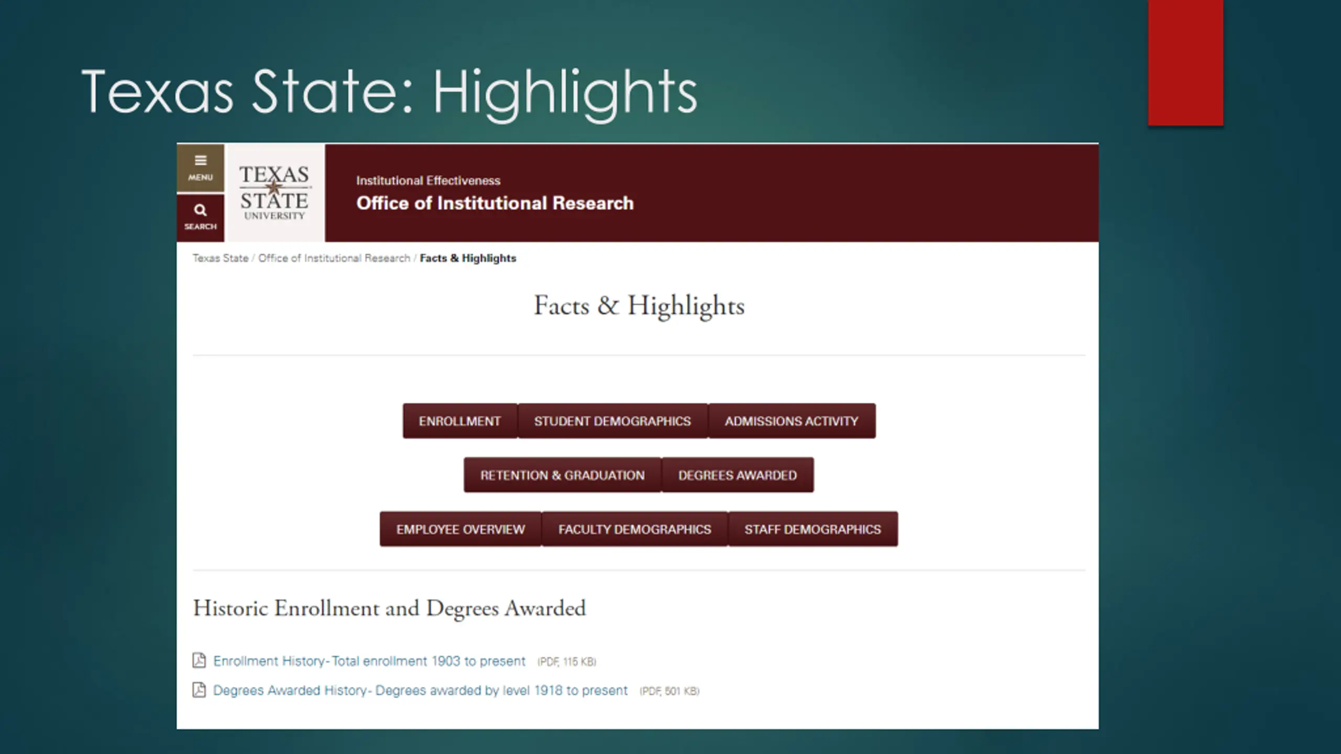Click the PDF icon beside Enrollment History
This screenshot has height=754, width=1341.
click(199, 661)
